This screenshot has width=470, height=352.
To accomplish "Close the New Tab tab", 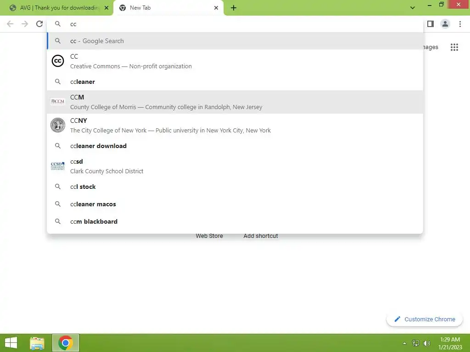I will [216, 8].
